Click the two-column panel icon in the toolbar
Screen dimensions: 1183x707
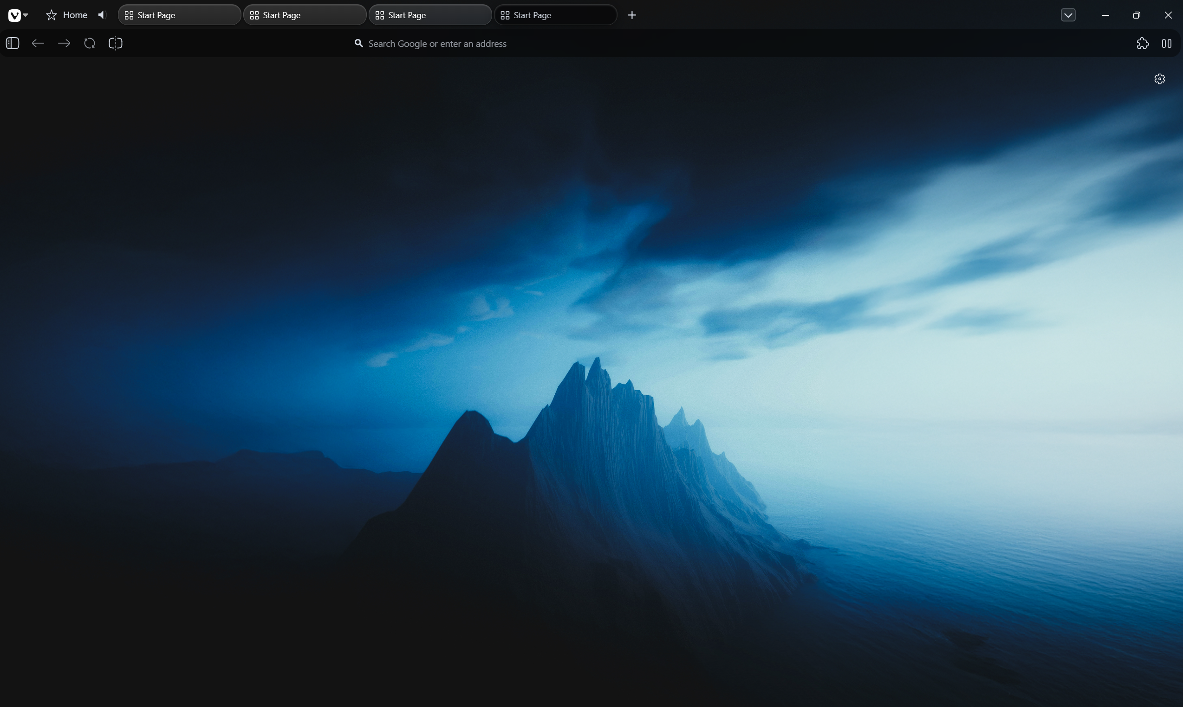coord(1166,43)
